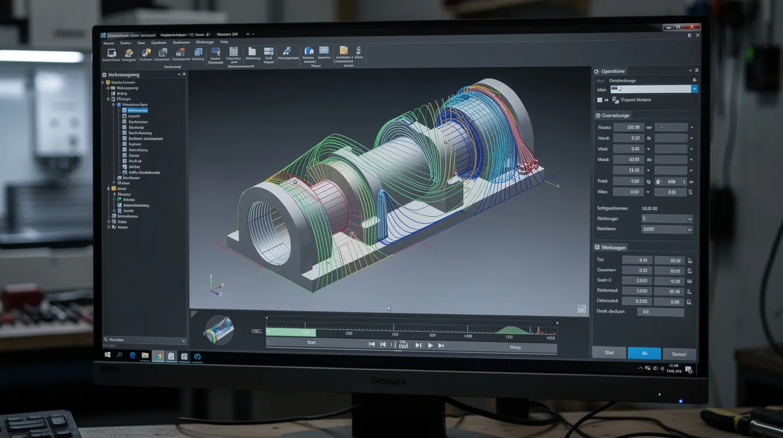Click the 40.00 value field
This screenshot has width=783, height=438.
coord(669,281)
